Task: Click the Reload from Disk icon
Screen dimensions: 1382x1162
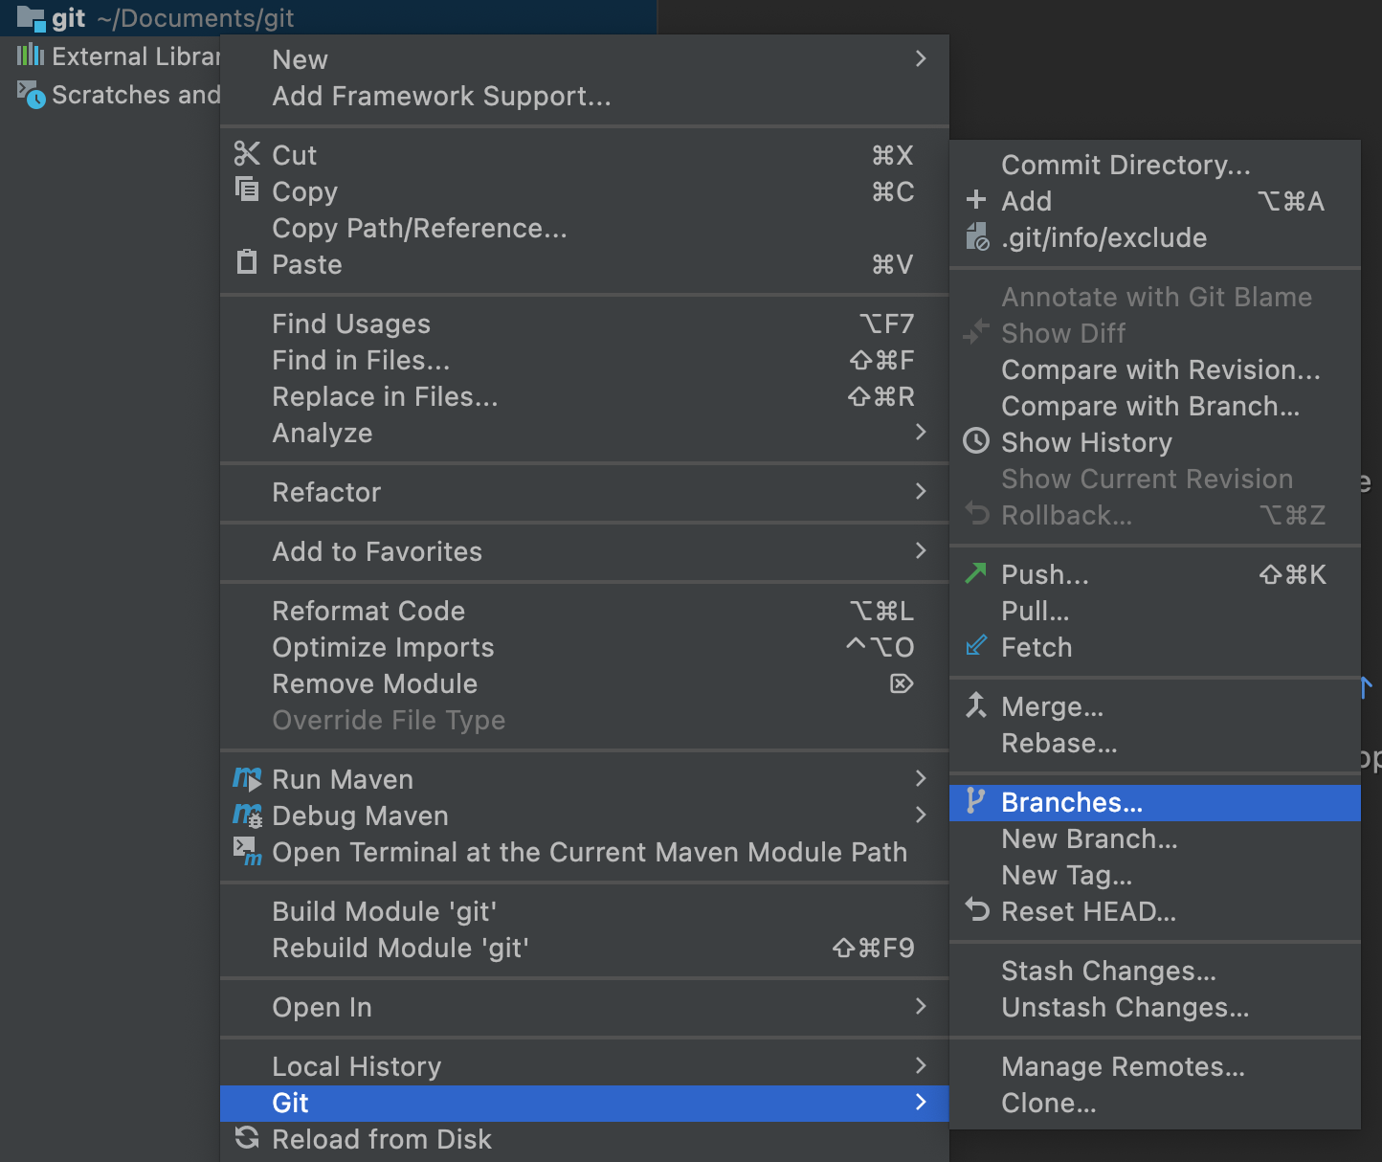Action: pos(247,1138)
